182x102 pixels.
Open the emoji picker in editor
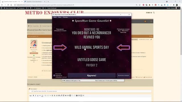pyautogui.click(x=81, y=95)
